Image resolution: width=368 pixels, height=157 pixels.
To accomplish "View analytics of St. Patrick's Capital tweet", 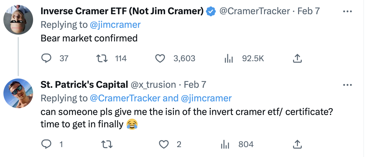I will click(x=224, y=144).
